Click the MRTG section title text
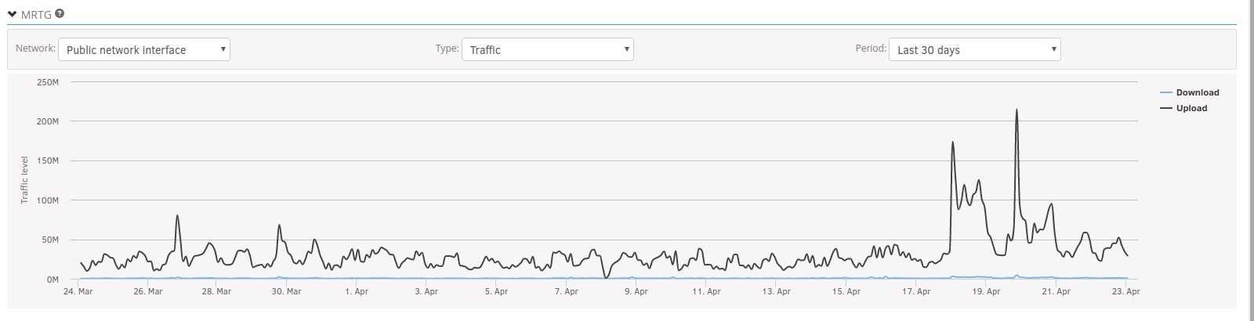 tap(36, 14)
